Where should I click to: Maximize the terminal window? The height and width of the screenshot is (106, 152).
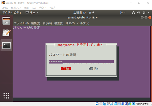146,17
